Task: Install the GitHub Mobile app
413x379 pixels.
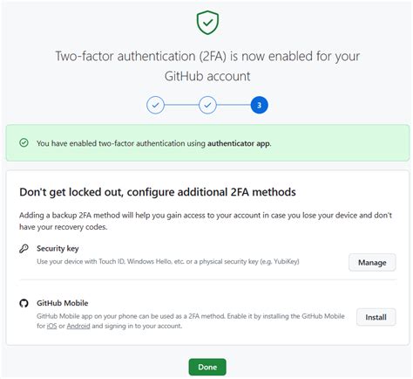Action: (376, 317)
